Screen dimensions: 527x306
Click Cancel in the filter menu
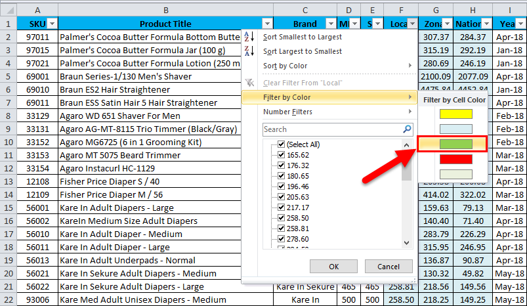(x=389, y=267)
